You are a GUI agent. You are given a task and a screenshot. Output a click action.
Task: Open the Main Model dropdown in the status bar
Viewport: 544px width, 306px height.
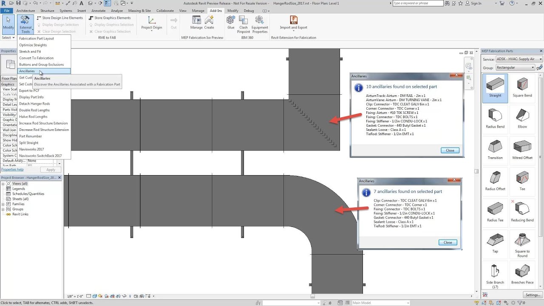click(x=380, y=303)
